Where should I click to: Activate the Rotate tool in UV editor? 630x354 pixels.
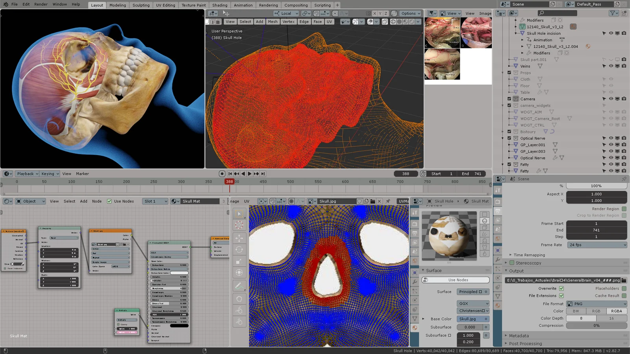239,250
